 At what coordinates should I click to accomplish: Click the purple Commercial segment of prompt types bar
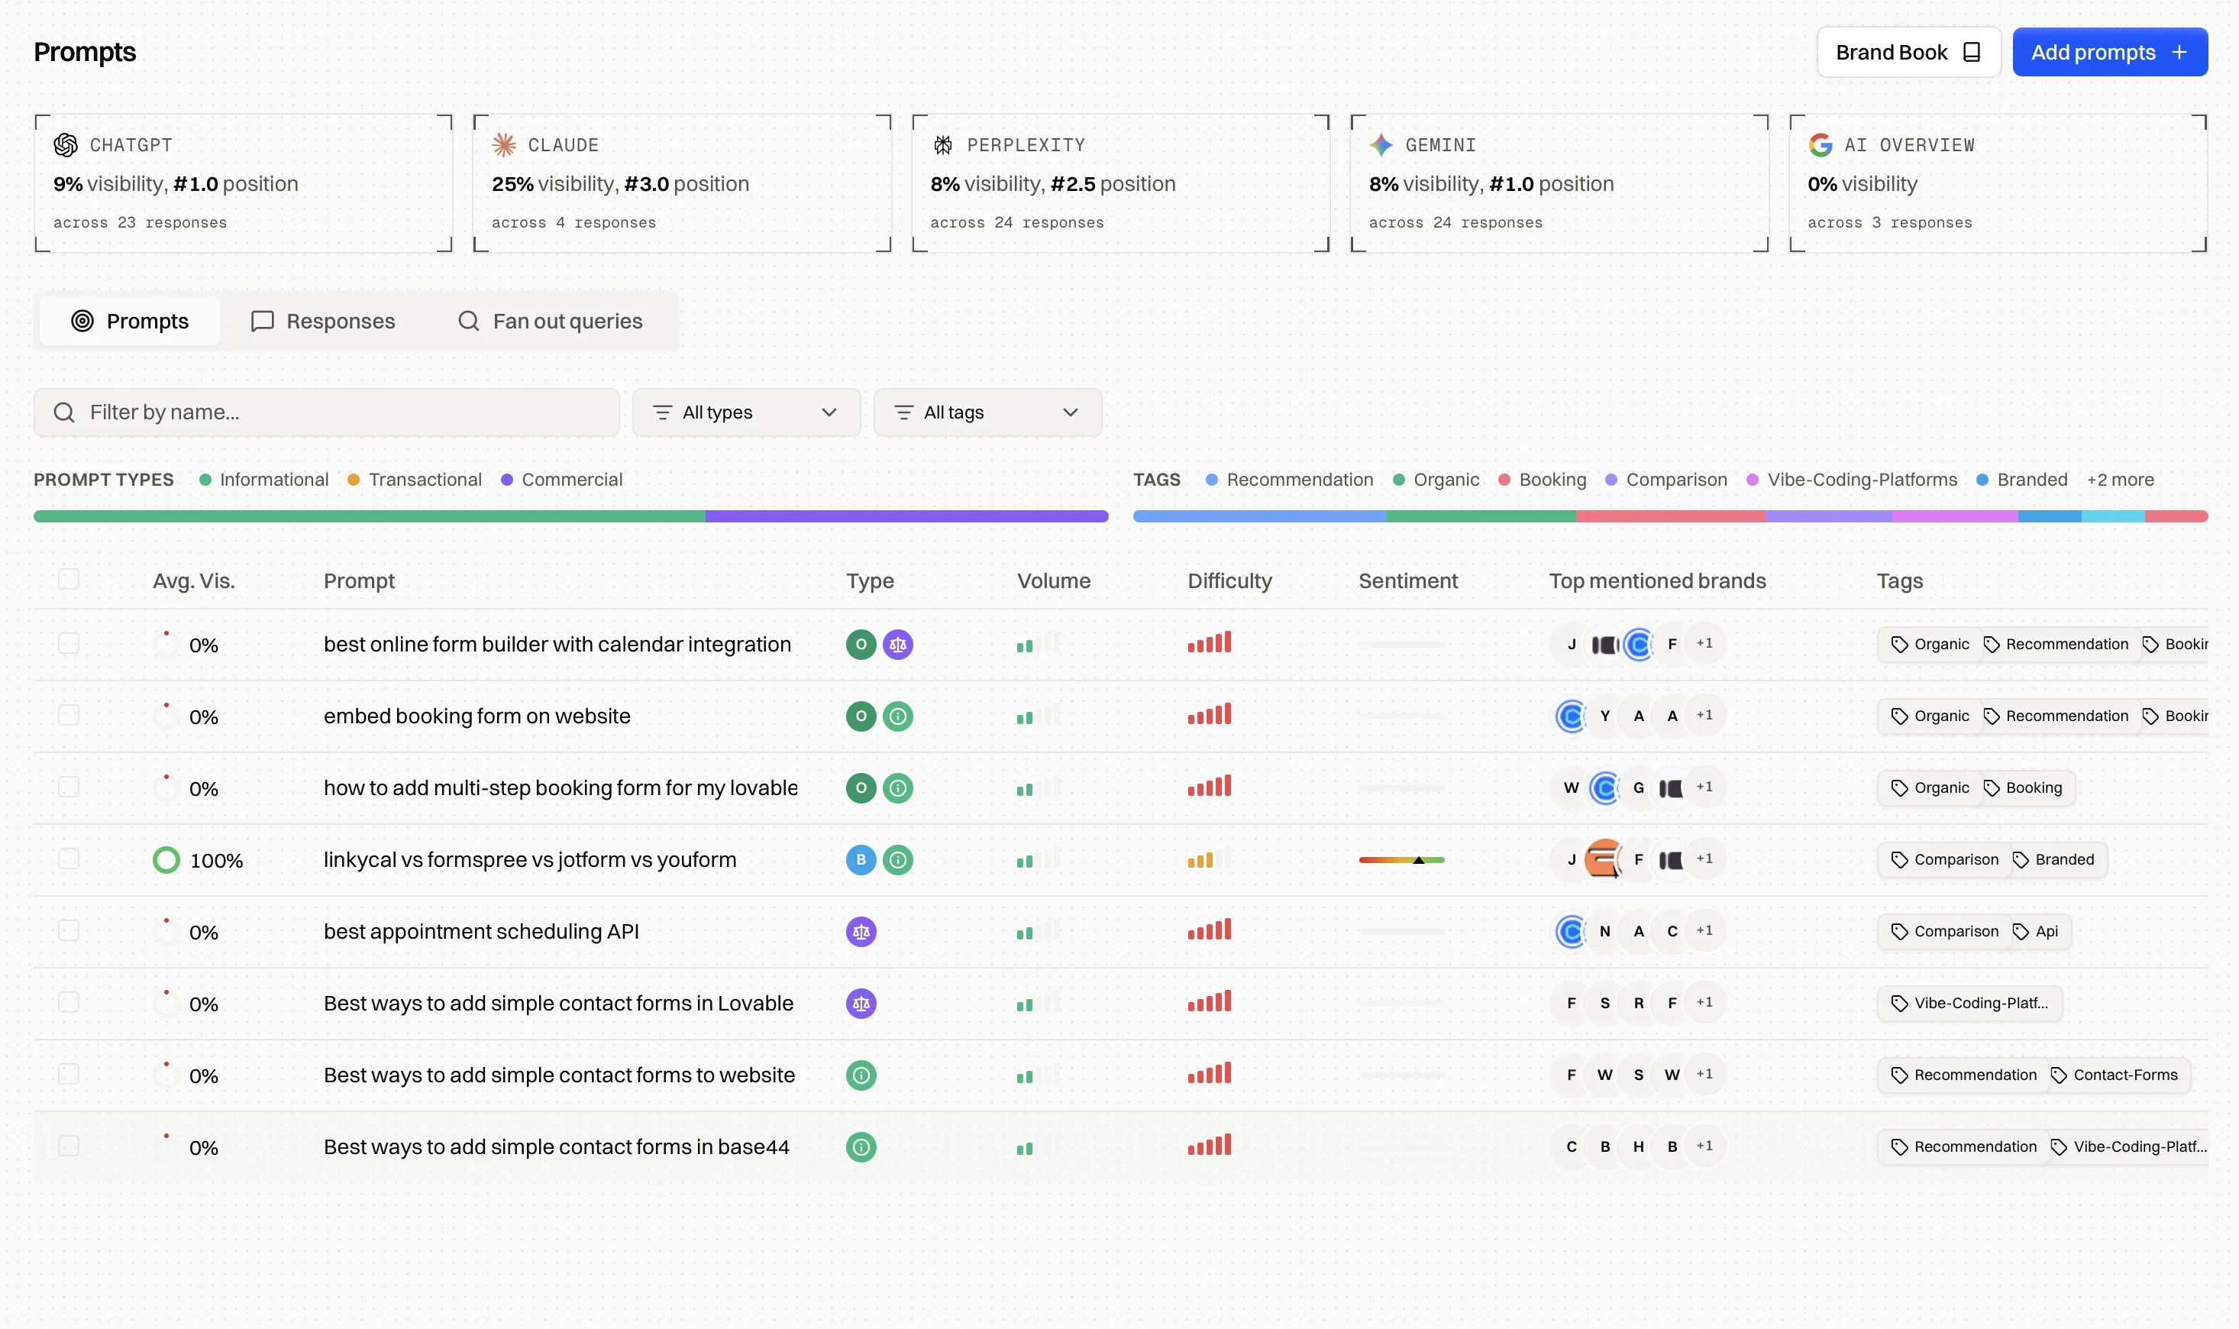click(906, 516)
